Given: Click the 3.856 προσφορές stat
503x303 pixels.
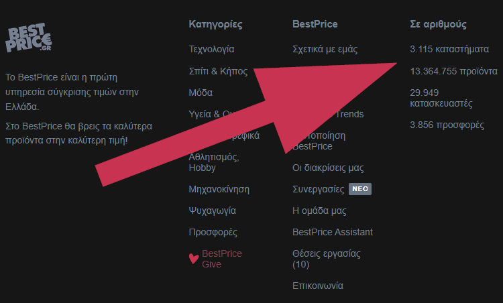Looking at the screenshot, I should (x=447, y=125).
